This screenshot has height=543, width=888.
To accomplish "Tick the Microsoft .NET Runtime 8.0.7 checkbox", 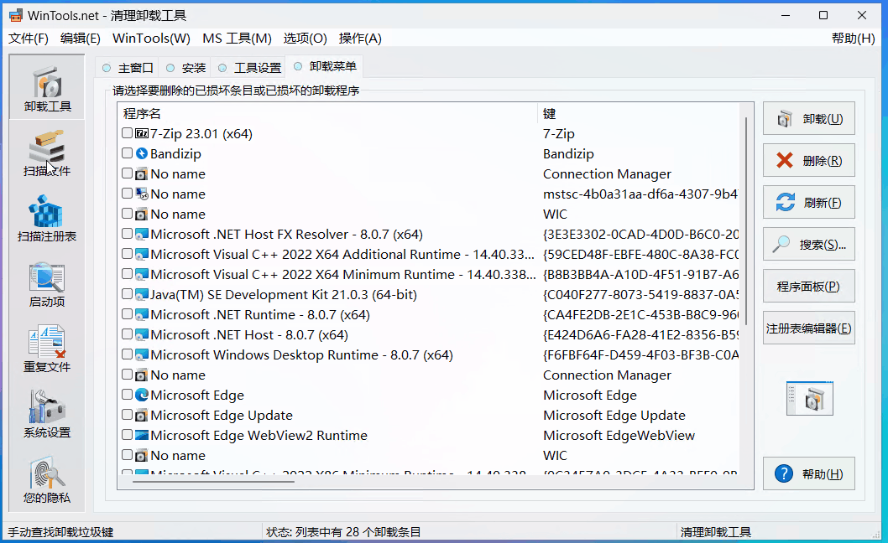I will [x=127, y=314].
